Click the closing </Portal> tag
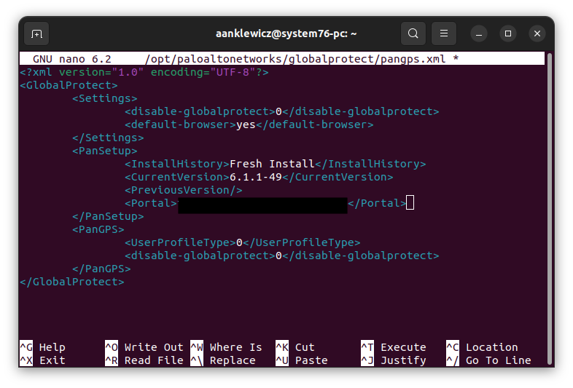The width and height of the screenshot is (573, 388). [x=377, y=203]
